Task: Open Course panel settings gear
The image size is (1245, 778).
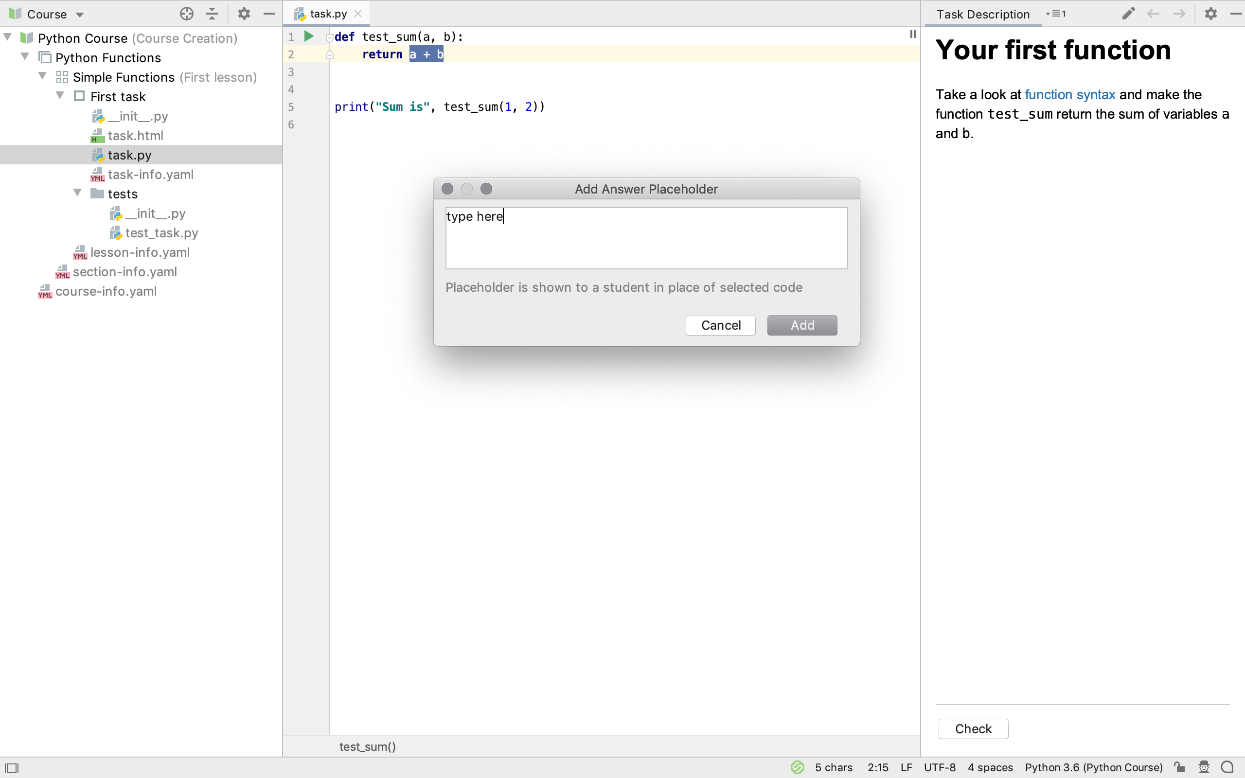Action: coord(244,14)
